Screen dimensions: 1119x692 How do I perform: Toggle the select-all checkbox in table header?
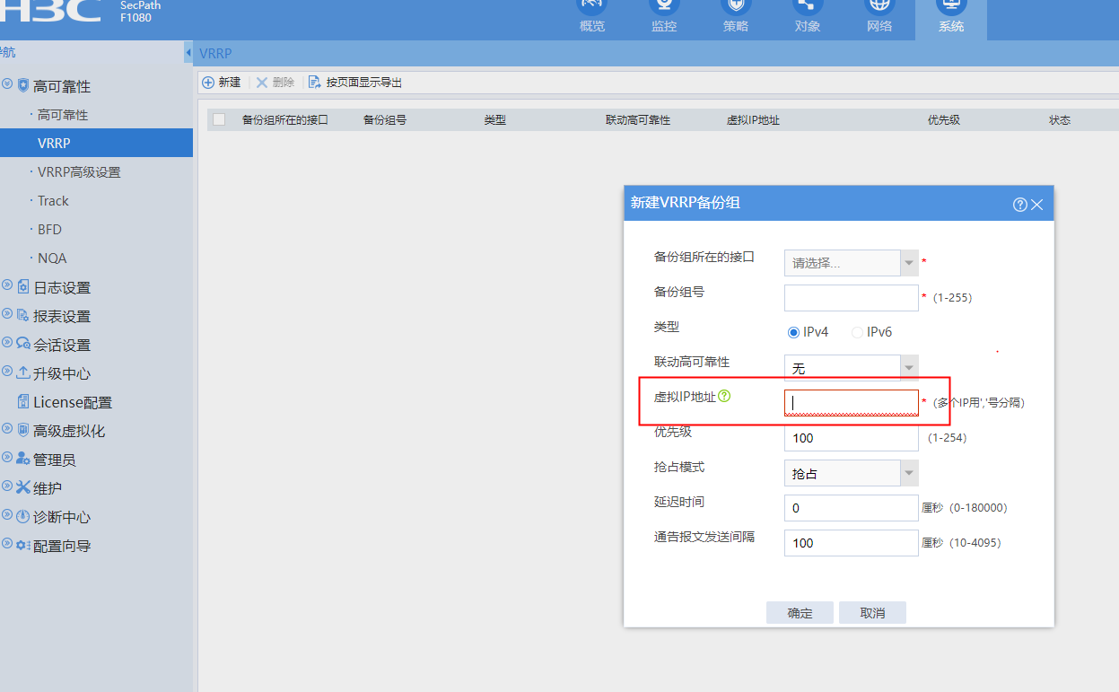pos(219,119)
